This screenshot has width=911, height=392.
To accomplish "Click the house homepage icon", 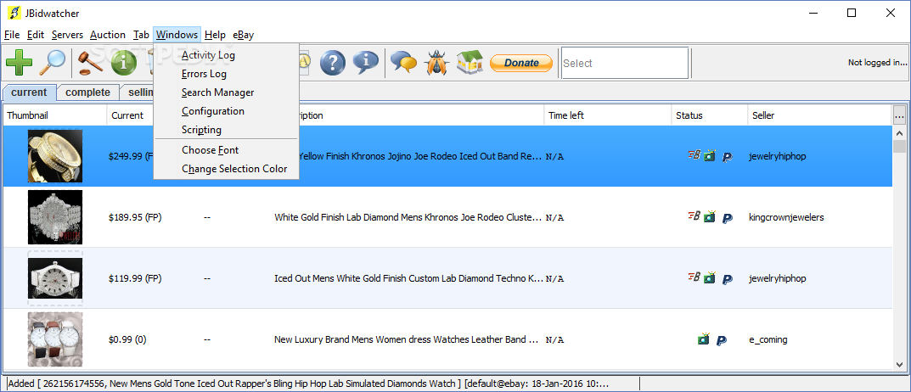I will click(470, 63).
